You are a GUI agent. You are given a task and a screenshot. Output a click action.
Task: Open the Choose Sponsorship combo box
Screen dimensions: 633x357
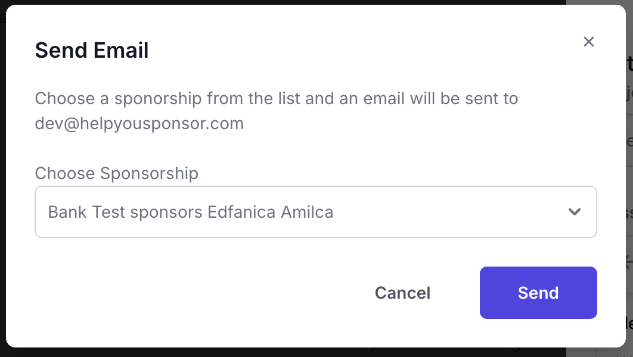pos(316,212)
